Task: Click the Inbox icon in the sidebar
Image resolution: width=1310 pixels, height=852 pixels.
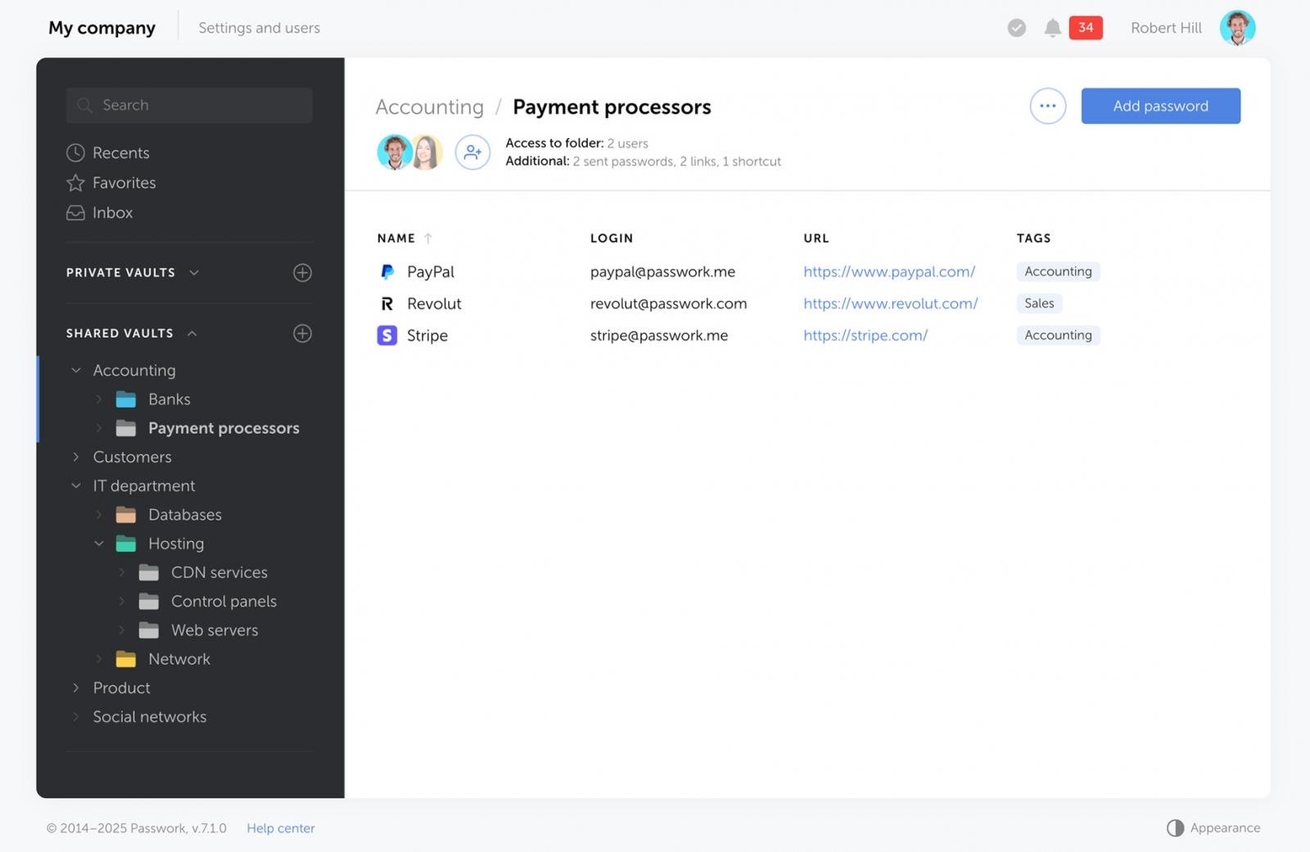Action: (76, 212)
